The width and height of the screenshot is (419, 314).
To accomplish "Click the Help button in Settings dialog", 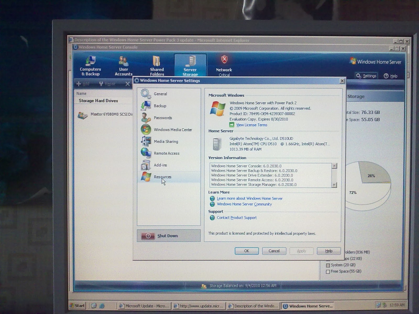I will tap(329, 251).
